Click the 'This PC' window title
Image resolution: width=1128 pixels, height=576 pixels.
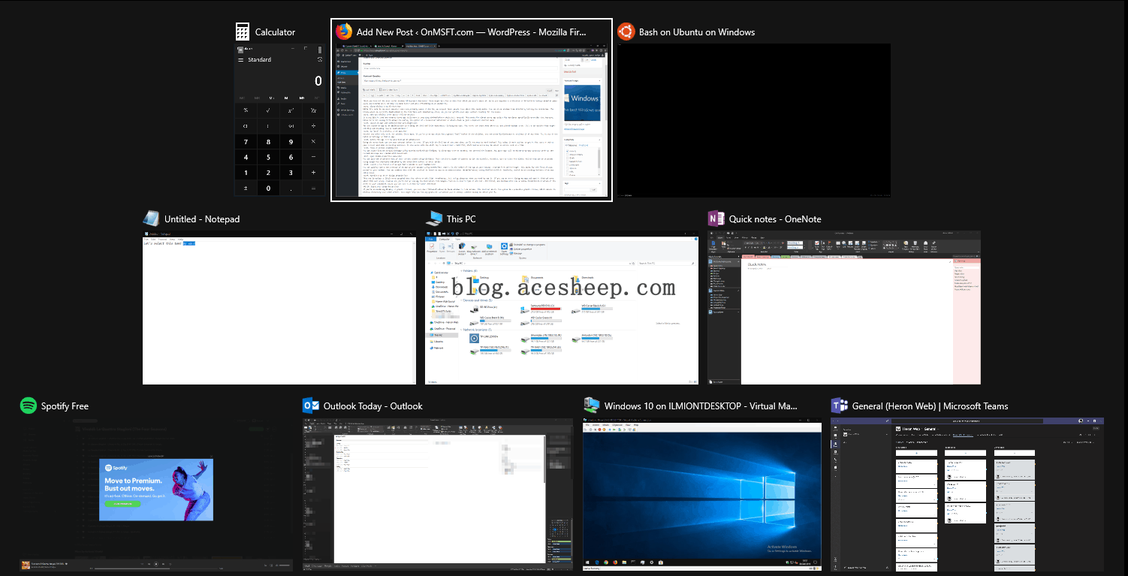(x=461, y=219)
